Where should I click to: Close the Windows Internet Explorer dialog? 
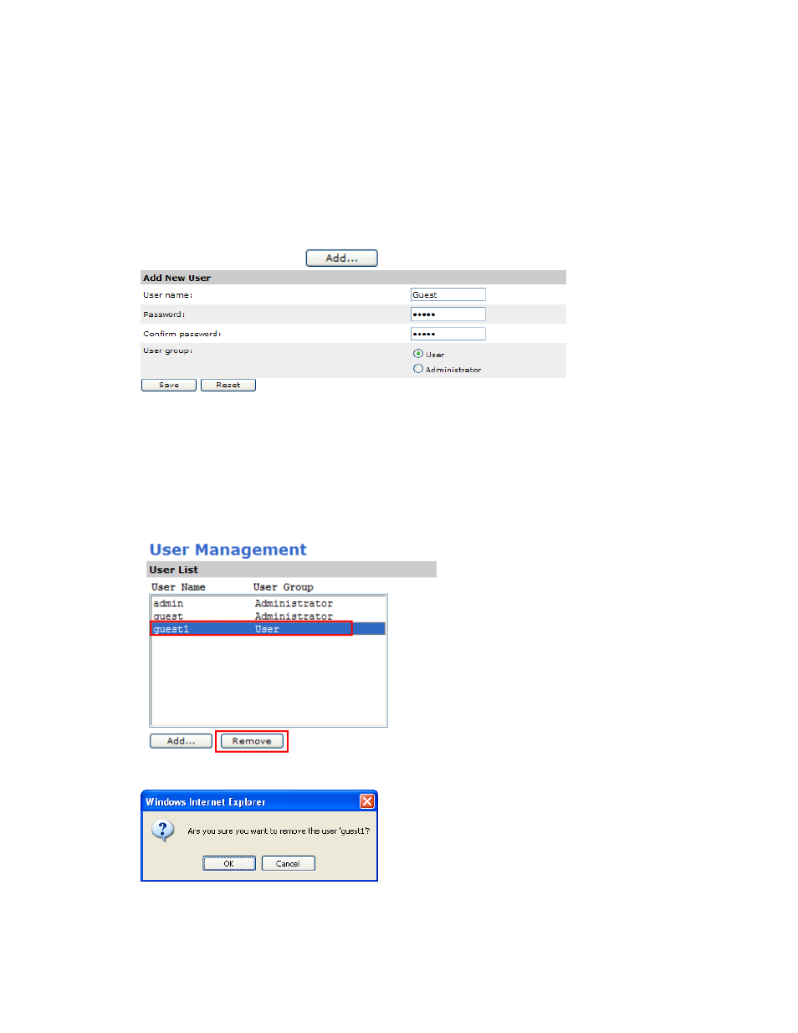(367, 801)
